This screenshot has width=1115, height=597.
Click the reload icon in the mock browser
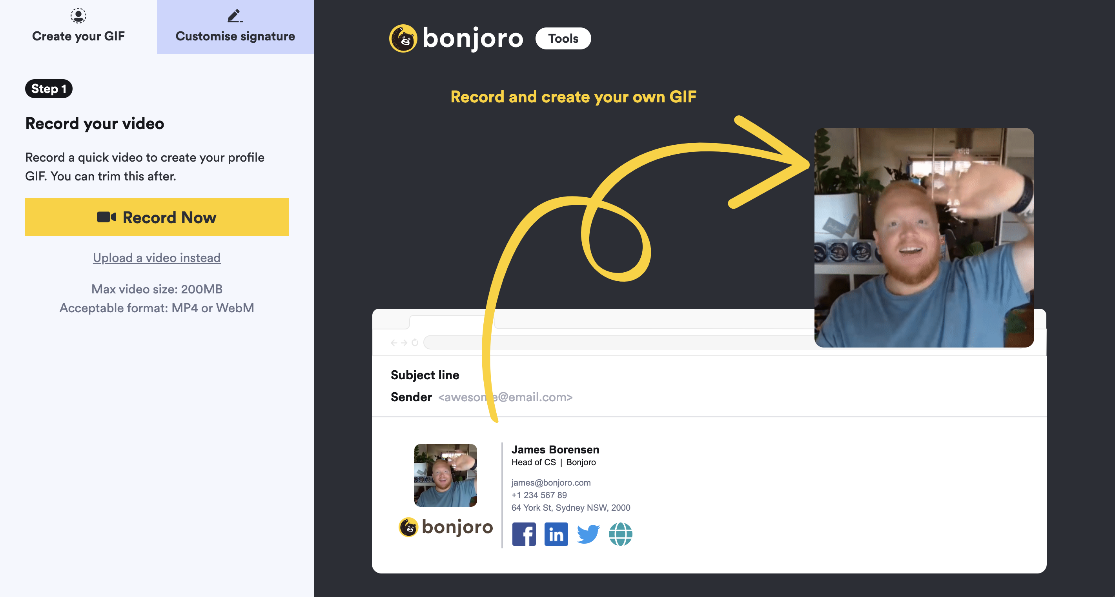point(415,342)
